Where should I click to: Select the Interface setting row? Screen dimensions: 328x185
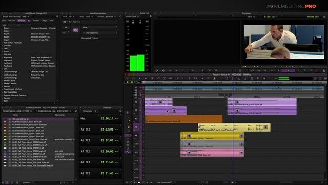(x=8, y=54)
